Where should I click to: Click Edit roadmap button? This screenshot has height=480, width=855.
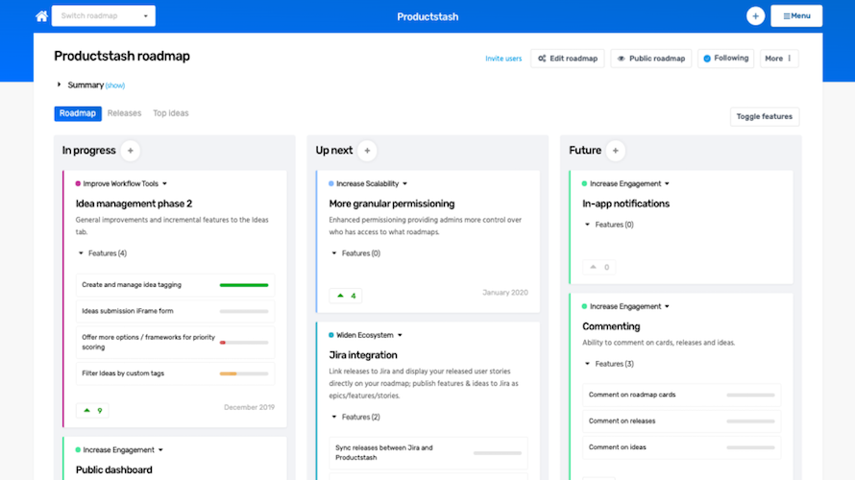(x=567, y=59)
